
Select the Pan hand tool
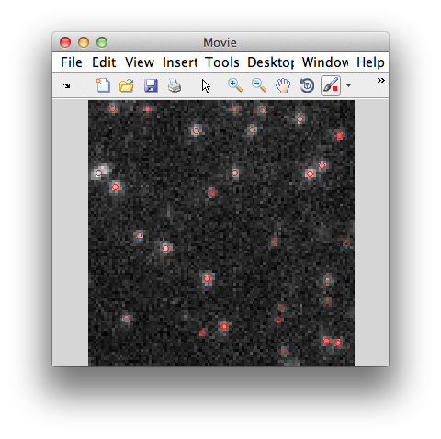[283, 85]
